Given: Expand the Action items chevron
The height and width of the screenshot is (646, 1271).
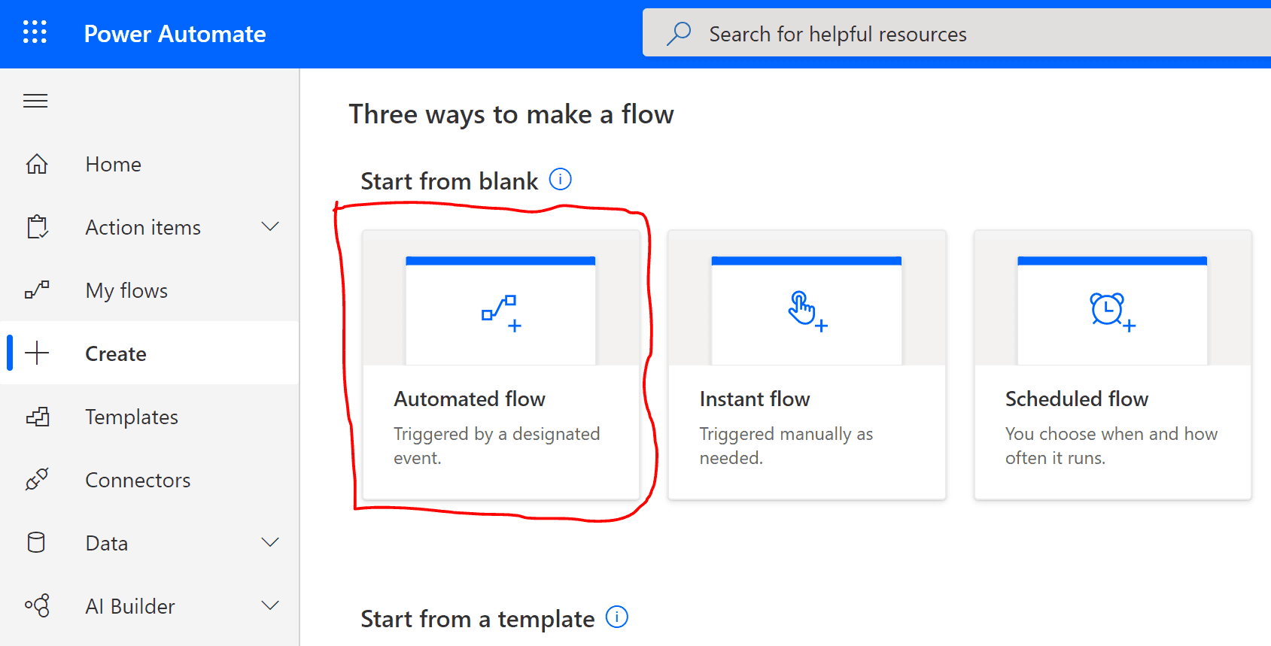Looking at the screenshot, I should [x=270, y=226].
